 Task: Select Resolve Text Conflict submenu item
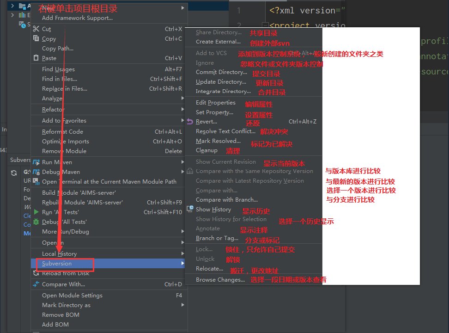tap(225, 131)
